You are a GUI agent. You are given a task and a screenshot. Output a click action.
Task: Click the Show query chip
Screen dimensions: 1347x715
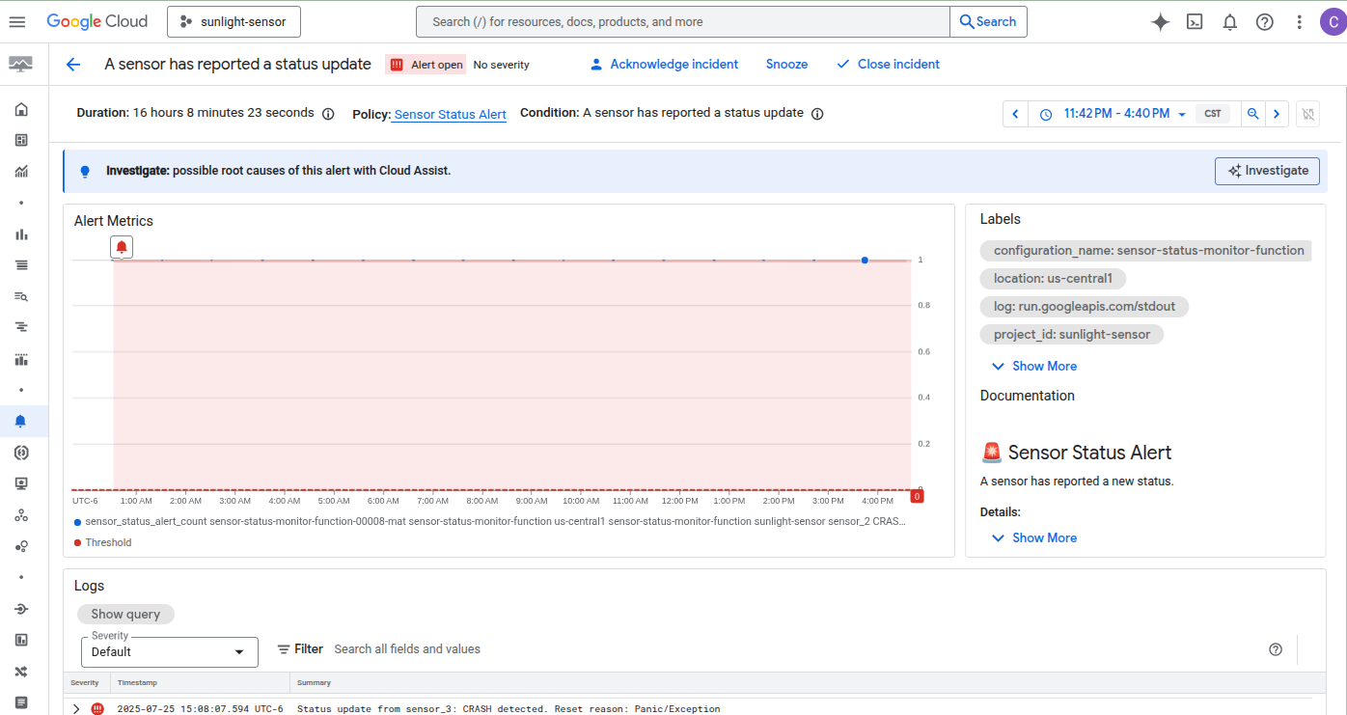(x=125, y=614)
